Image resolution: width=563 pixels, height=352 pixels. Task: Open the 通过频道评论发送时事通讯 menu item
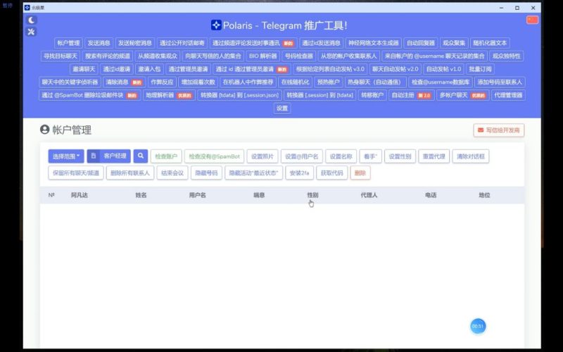pyautogui.click(x=253, y=43)
